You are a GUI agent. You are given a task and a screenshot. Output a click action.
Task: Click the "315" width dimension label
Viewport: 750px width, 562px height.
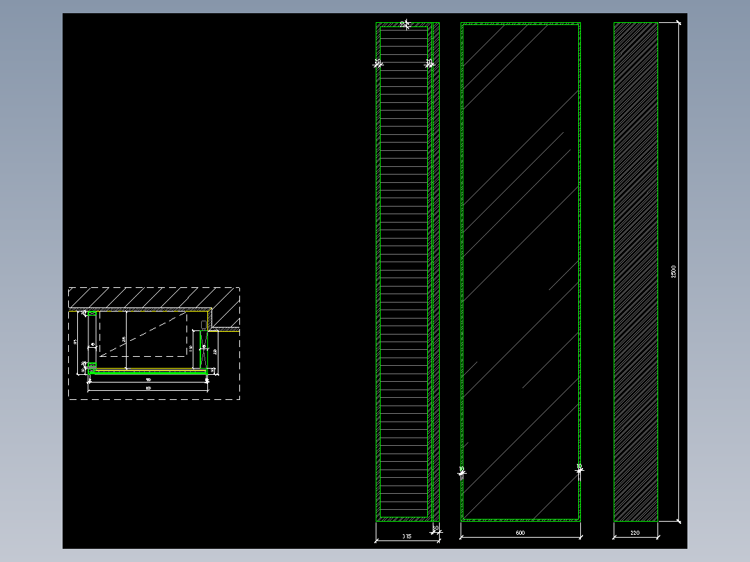406,536
